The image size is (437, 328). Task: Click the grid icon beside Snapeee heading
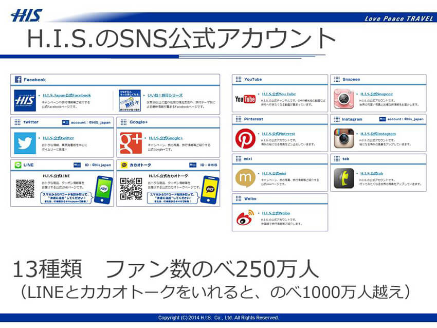pos(337,79)
